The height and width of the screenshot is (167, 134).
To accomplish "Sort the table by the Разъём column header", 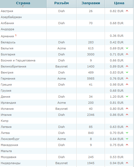I will (x=61, y=3).
